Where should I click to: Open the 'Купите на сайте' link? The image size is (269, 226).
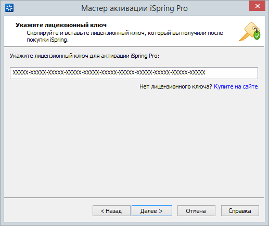pos(236,86)
